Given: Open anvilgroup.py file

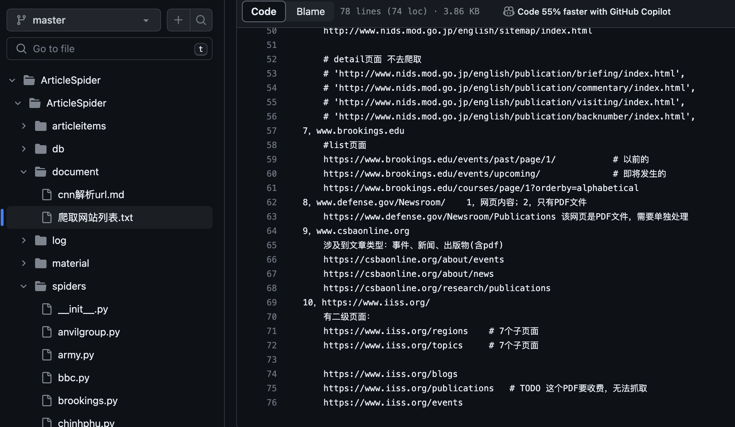Looking at the screenshot, I should point(89,332).
